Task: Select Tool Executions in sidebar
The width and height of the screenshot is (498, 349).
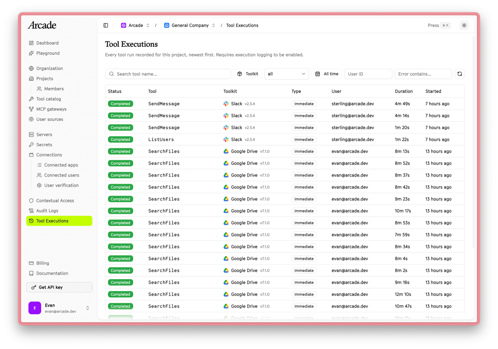Action: (x=59, y=221)
